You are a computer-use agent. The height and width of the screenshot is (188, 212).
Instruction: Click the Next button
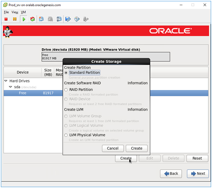click(198, 174)
